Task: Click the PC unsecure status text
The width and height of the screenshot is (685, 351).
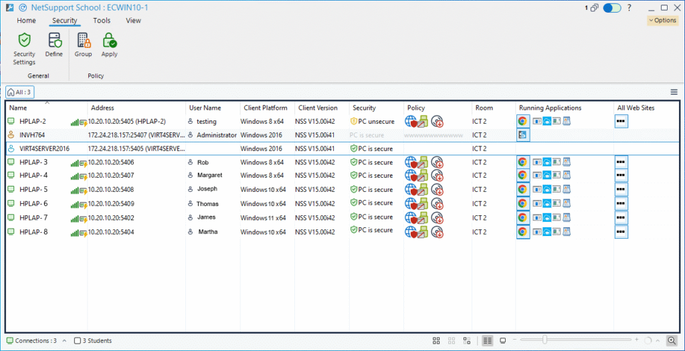Action: tap(376, 122)
